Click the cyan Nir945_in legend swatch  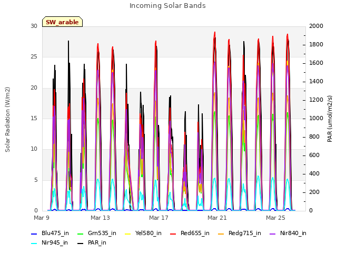(x=34, y=244)
